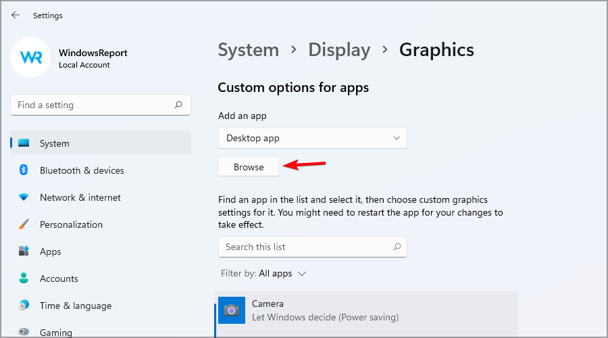Viewport: 608px width, 338px height.
Task: Click the Bluetooth icon in sidebar
Action: coord(24,170)
